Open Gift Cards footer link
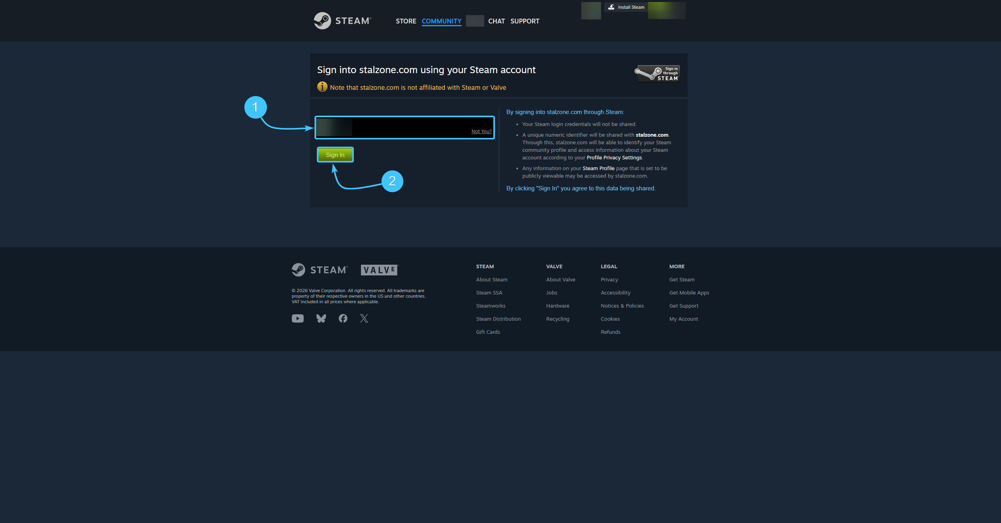1001x523 pixels. click(488, 332)
